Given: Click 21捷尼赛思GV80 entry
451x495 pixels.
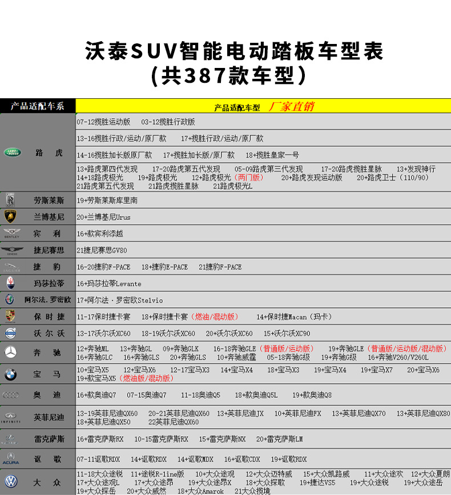Looking at the screenshot, I should (102, 250).
